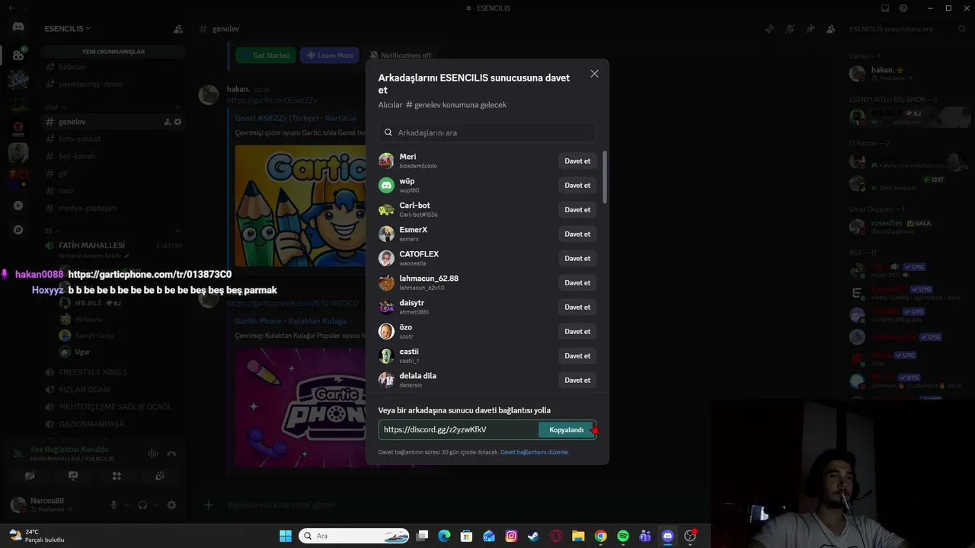Open microphone input options arrow
The width and height of the screenshot is (975, 548).
click(126, 505)
